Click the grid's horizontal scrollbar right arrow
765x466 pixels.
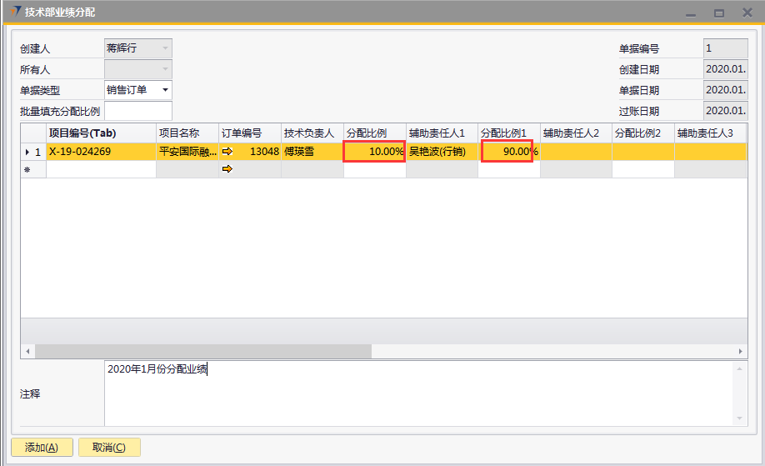(741, 352)
